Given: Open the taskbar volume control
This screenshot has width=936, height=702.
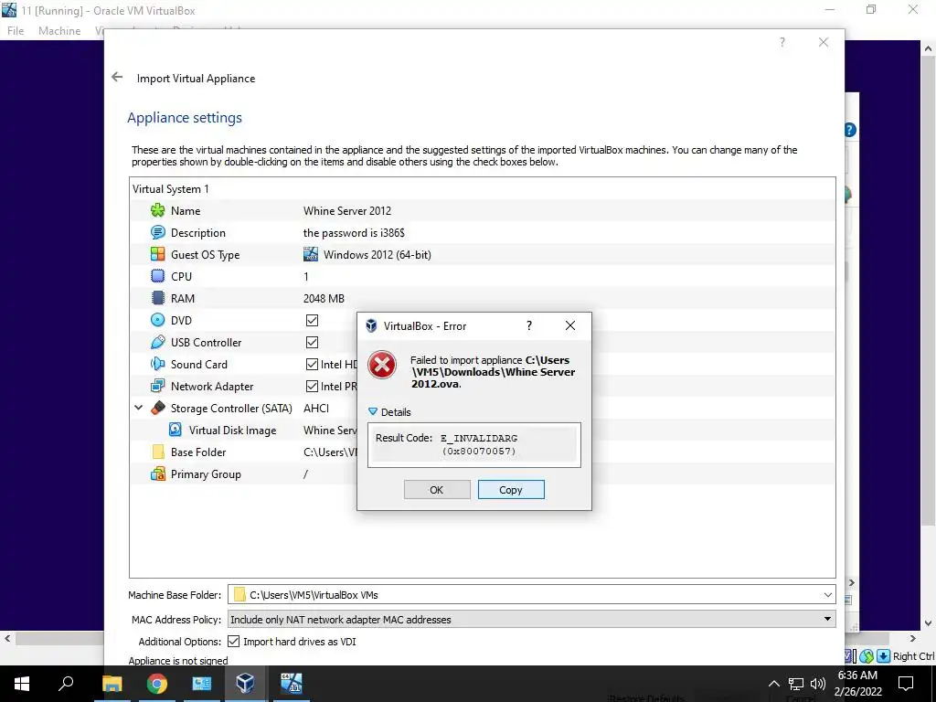Looking at the screenshot, I should coord(818,684).
